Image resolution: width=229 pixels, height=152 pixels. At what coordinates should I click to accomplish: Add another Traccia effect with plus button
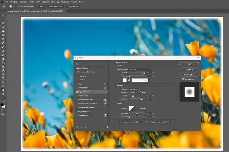pos(105,84)
